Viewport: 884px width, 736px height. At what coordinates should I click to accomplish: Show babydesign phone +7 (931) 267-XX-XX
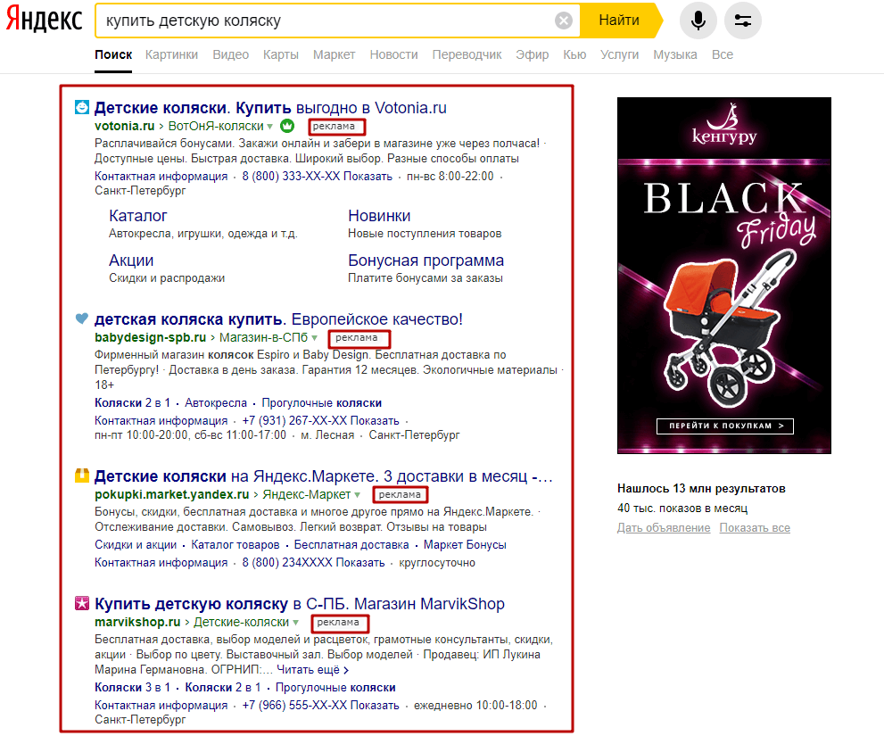(320, 420)
